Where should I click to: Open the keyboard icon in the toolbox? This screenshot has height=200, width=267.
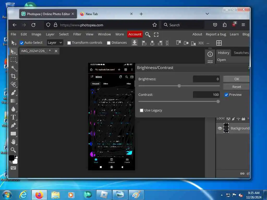click(13, 168)
